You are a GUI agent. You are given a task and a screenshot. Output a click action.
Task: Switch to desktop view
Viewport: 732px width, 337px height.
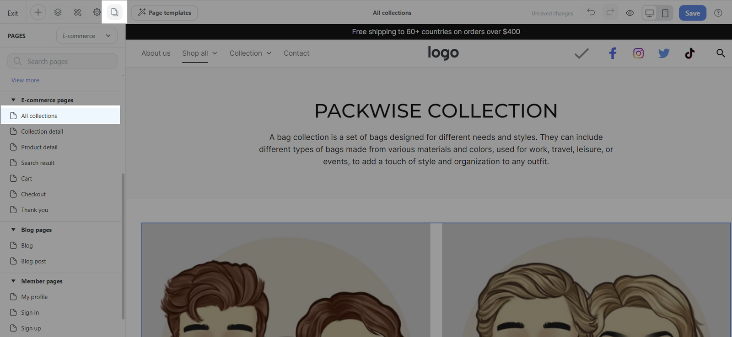pyautogui.click(x=649, y=13)
